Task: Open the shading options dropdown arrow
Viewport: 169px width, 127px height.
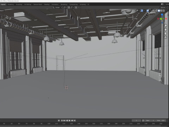Action: [x=166, y=11]
